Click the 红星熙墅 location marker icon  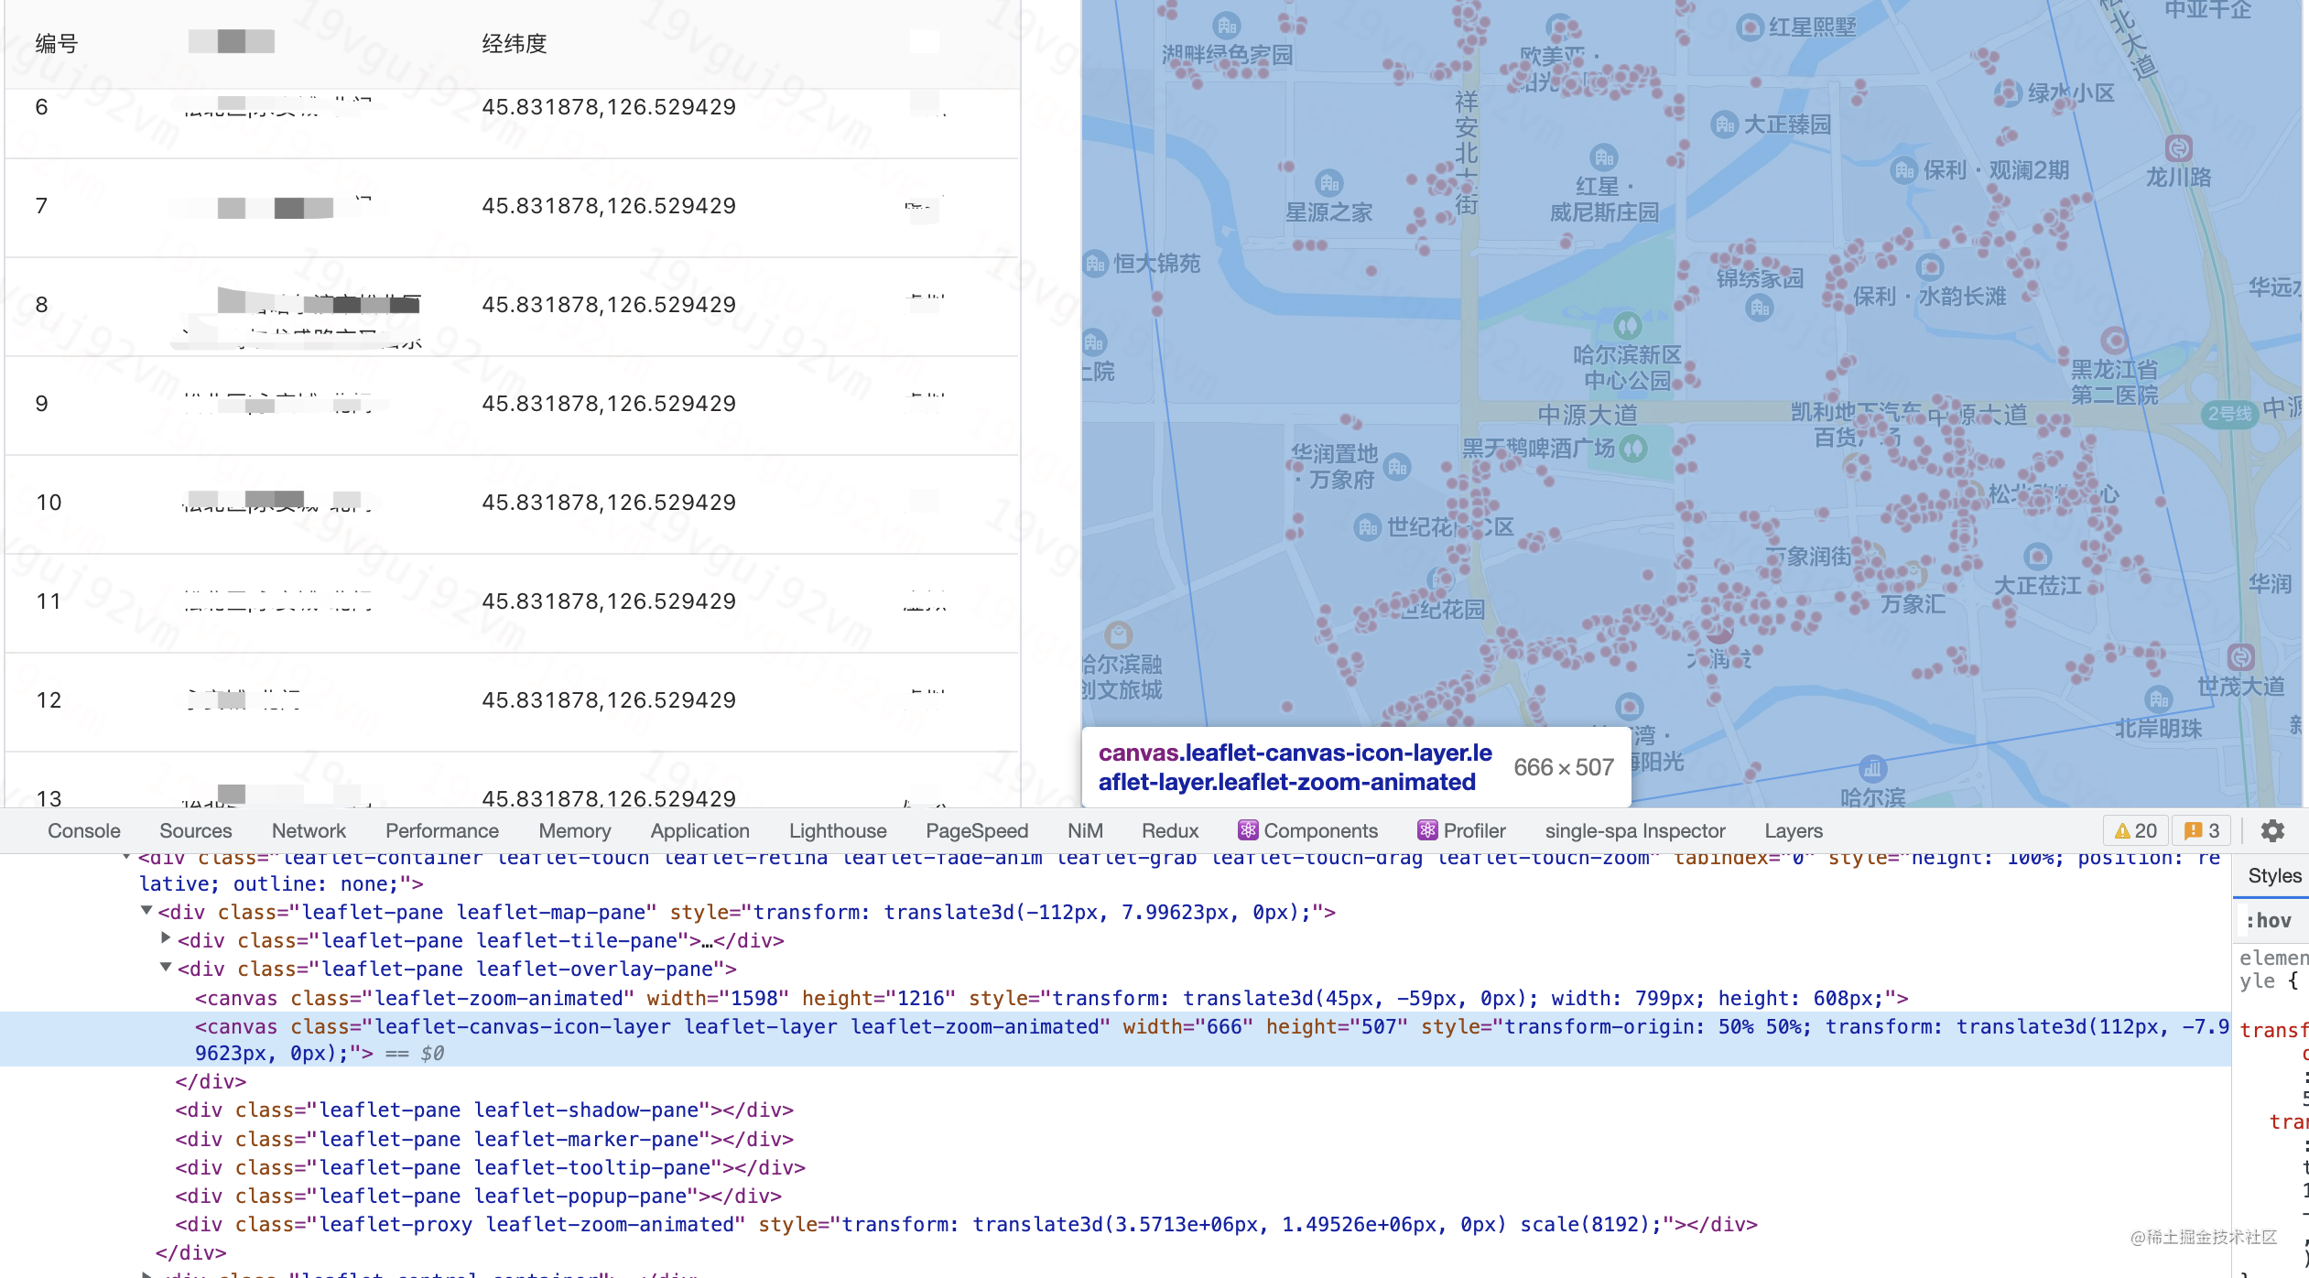1750,27
